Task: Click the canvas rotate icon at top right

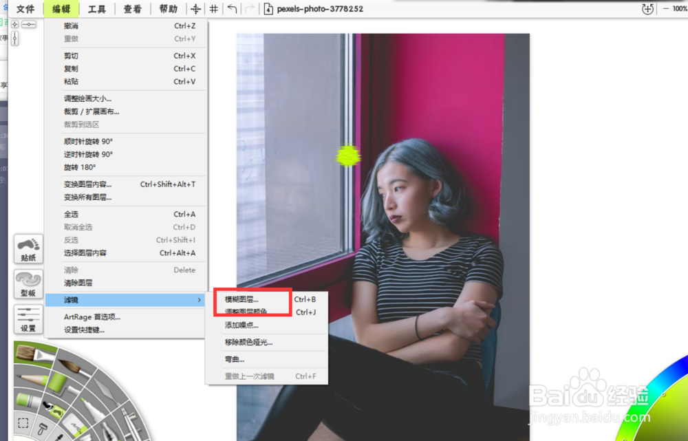Action: (x=647, y=9)
